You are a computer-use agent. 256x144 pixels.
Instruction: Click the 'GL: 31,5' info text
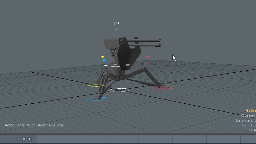(249, 125)
